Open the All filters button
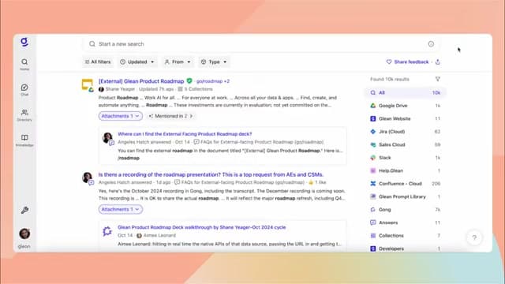This screenshot has height=284, width=505. [98, 62]
